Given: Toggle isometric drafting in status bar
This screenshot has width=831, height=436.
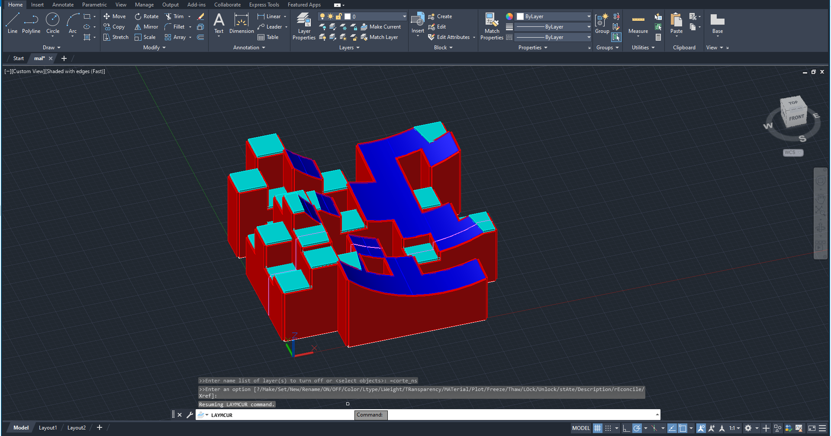Looking at the screenshot, I should coord(654,428).
